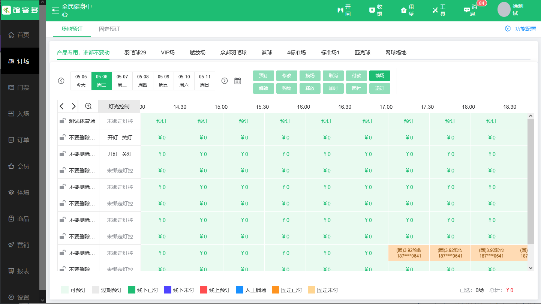Select the 4标准场 venue tab

[x=297, y=52]
